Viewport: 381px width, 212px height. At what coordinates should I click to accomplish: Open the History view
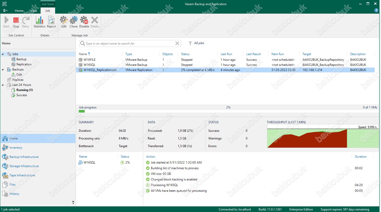tap(38, 194)
